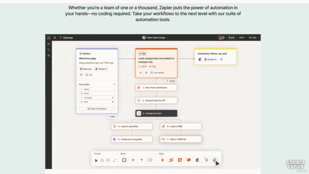The height and width of the screenshot is (174, 309).
Task: Select the Email form field row
Action: click(x=97, y=93)
